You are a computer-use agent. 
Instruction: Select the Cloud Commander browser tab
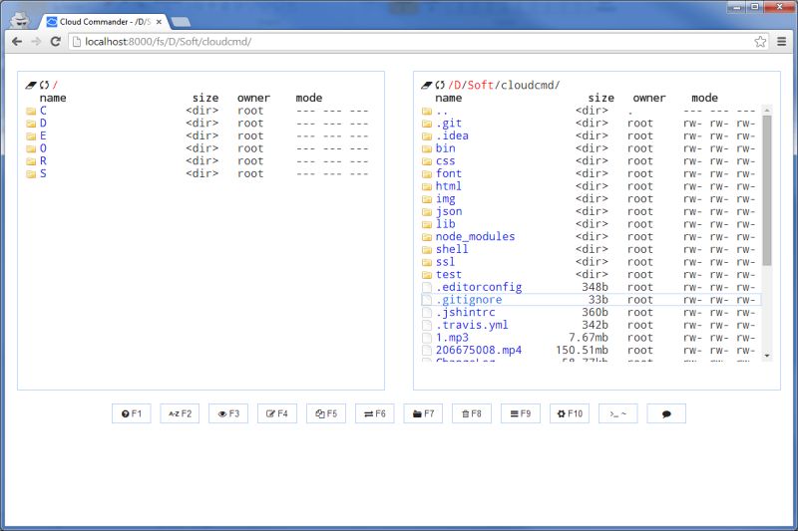(x=104, y=22)
